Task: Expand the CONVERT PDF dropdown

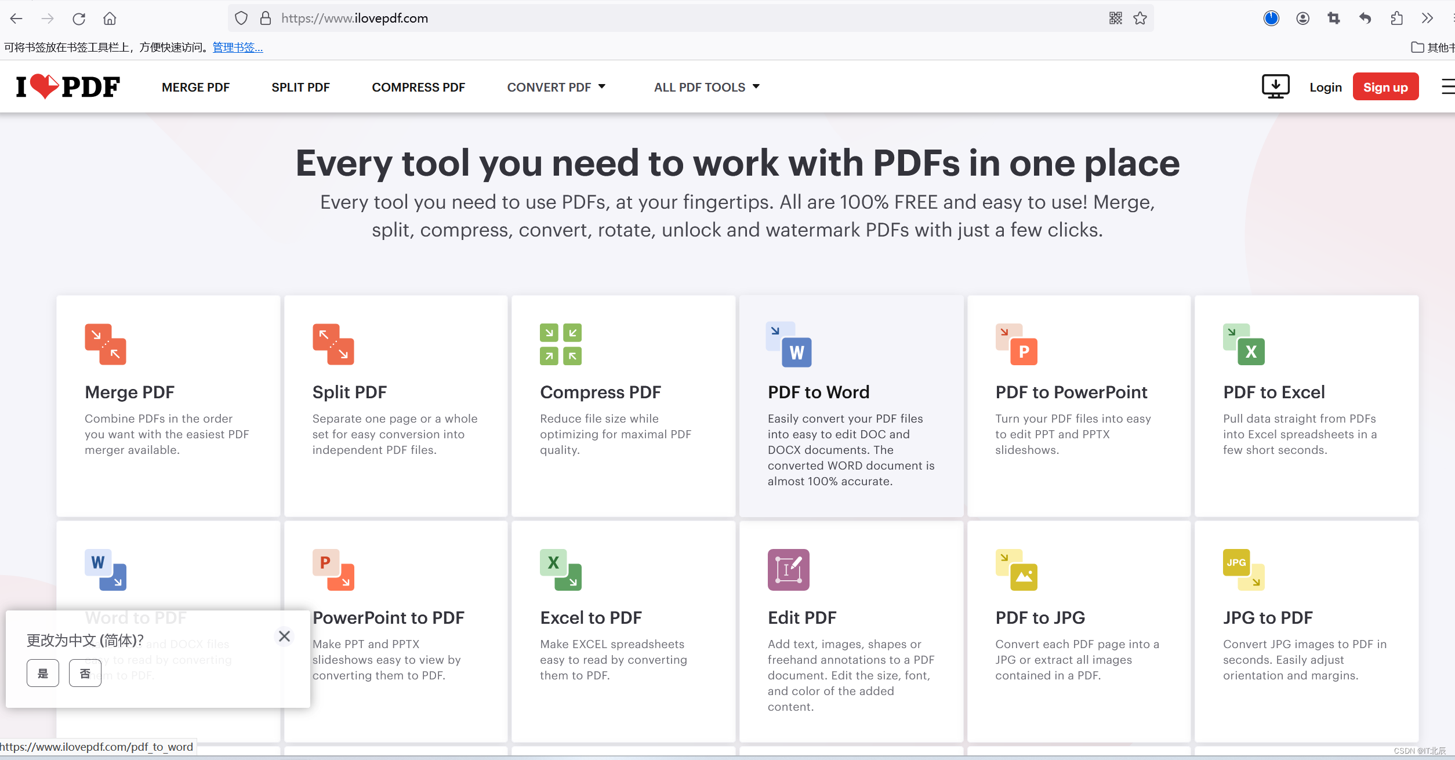Action: click(x=556, y=87)
